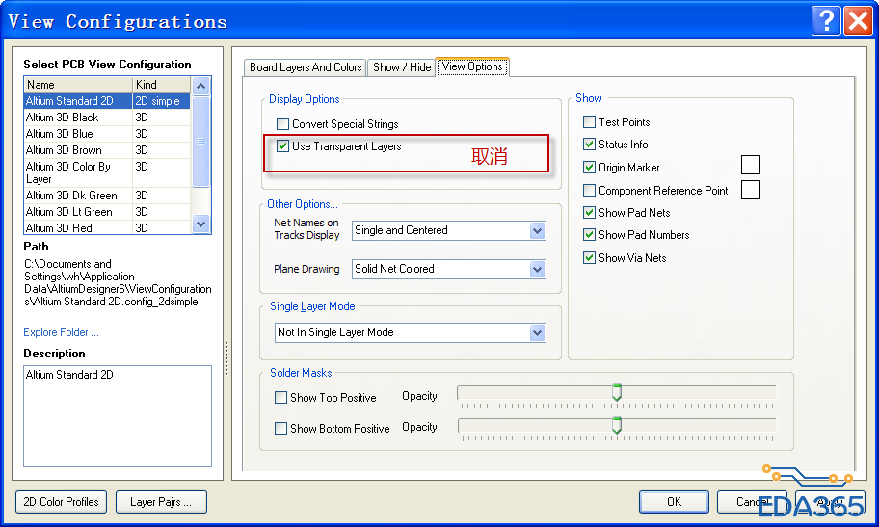Select Altium 3D Brown configuration

pyautogui.click(x=107, y=149)
